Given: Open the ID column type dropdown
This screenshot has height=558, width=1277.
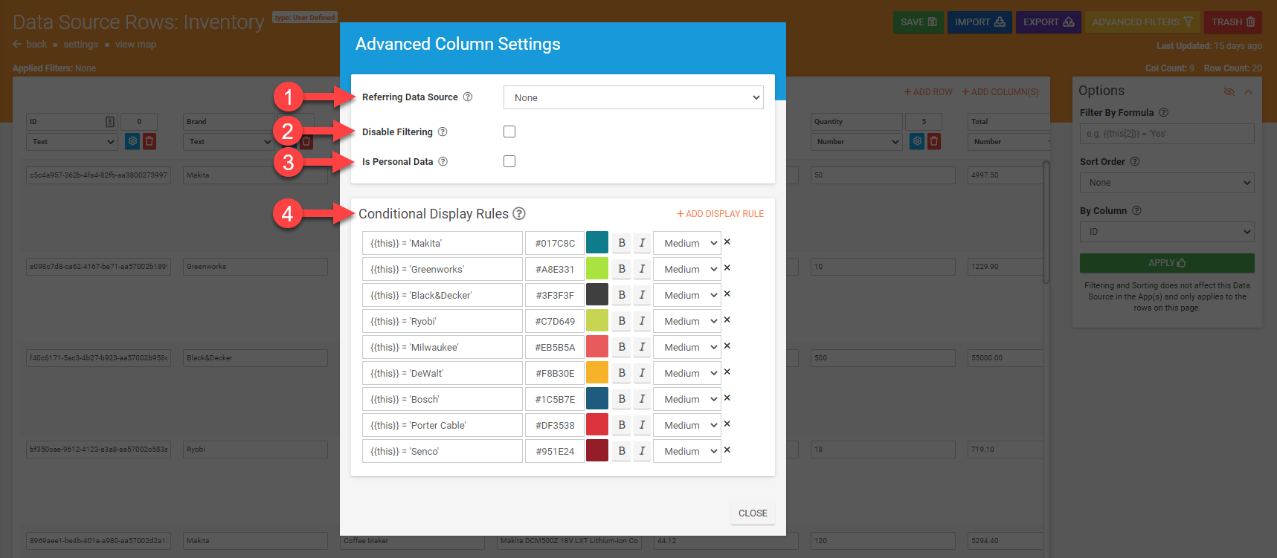Looking at the screenshot, I should [x=72, y=141].
